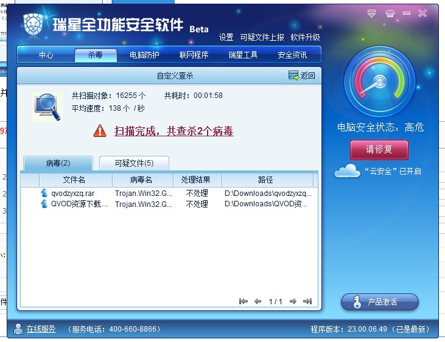Select the 病毒(2) results tab
The height and width of the screenshot is (342, 445).
coord(58,163)
